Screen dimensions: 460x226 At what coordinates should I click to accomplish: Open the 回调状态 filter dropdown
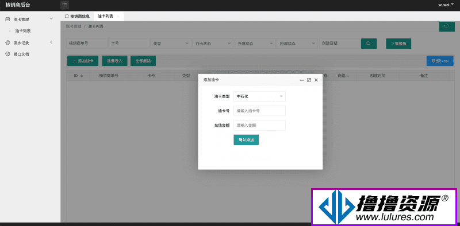point(297,44)
